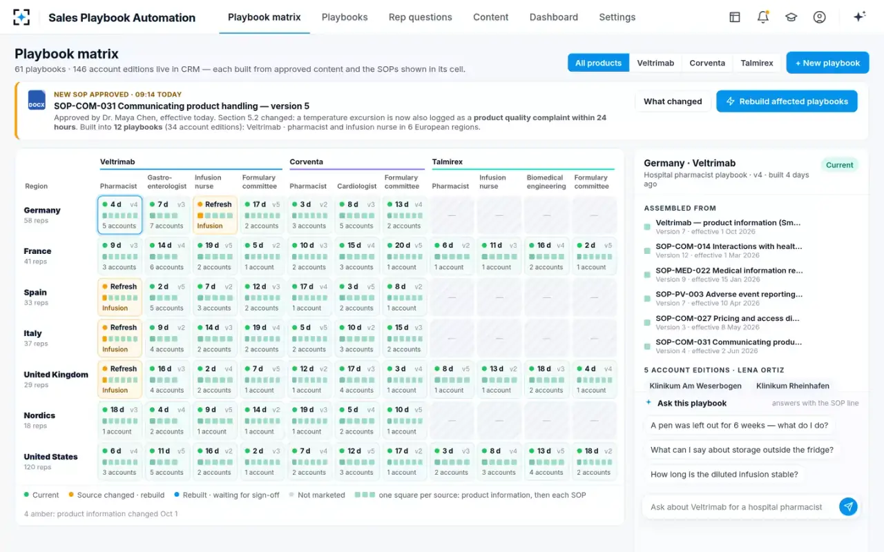Open France Talmirex Biomedical engineering cell
884x552 pixels.
coord(546,256)
